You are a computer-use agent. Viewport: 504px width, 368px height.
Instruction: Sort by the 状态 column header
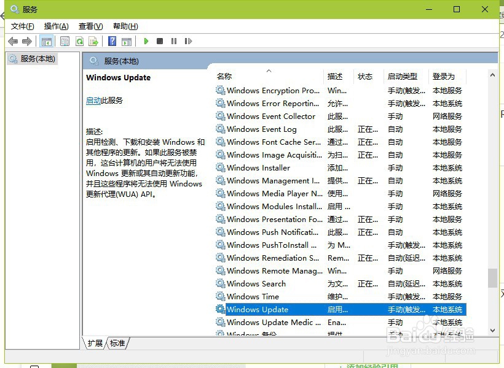click(368, 76)
